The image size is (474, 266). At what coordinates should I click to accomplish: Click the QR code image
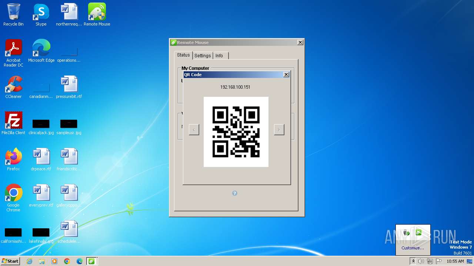(x=236, y=132)
